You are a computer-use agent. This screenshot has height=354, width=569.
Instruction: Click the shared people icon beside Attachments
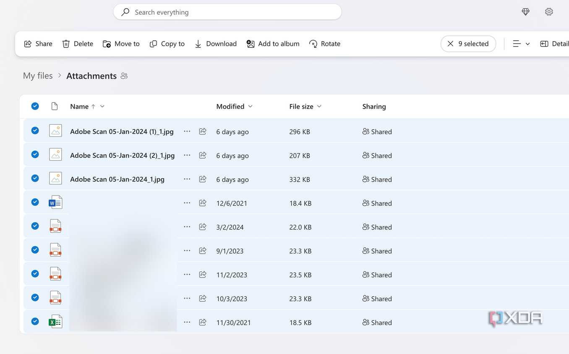click(124, 76)
